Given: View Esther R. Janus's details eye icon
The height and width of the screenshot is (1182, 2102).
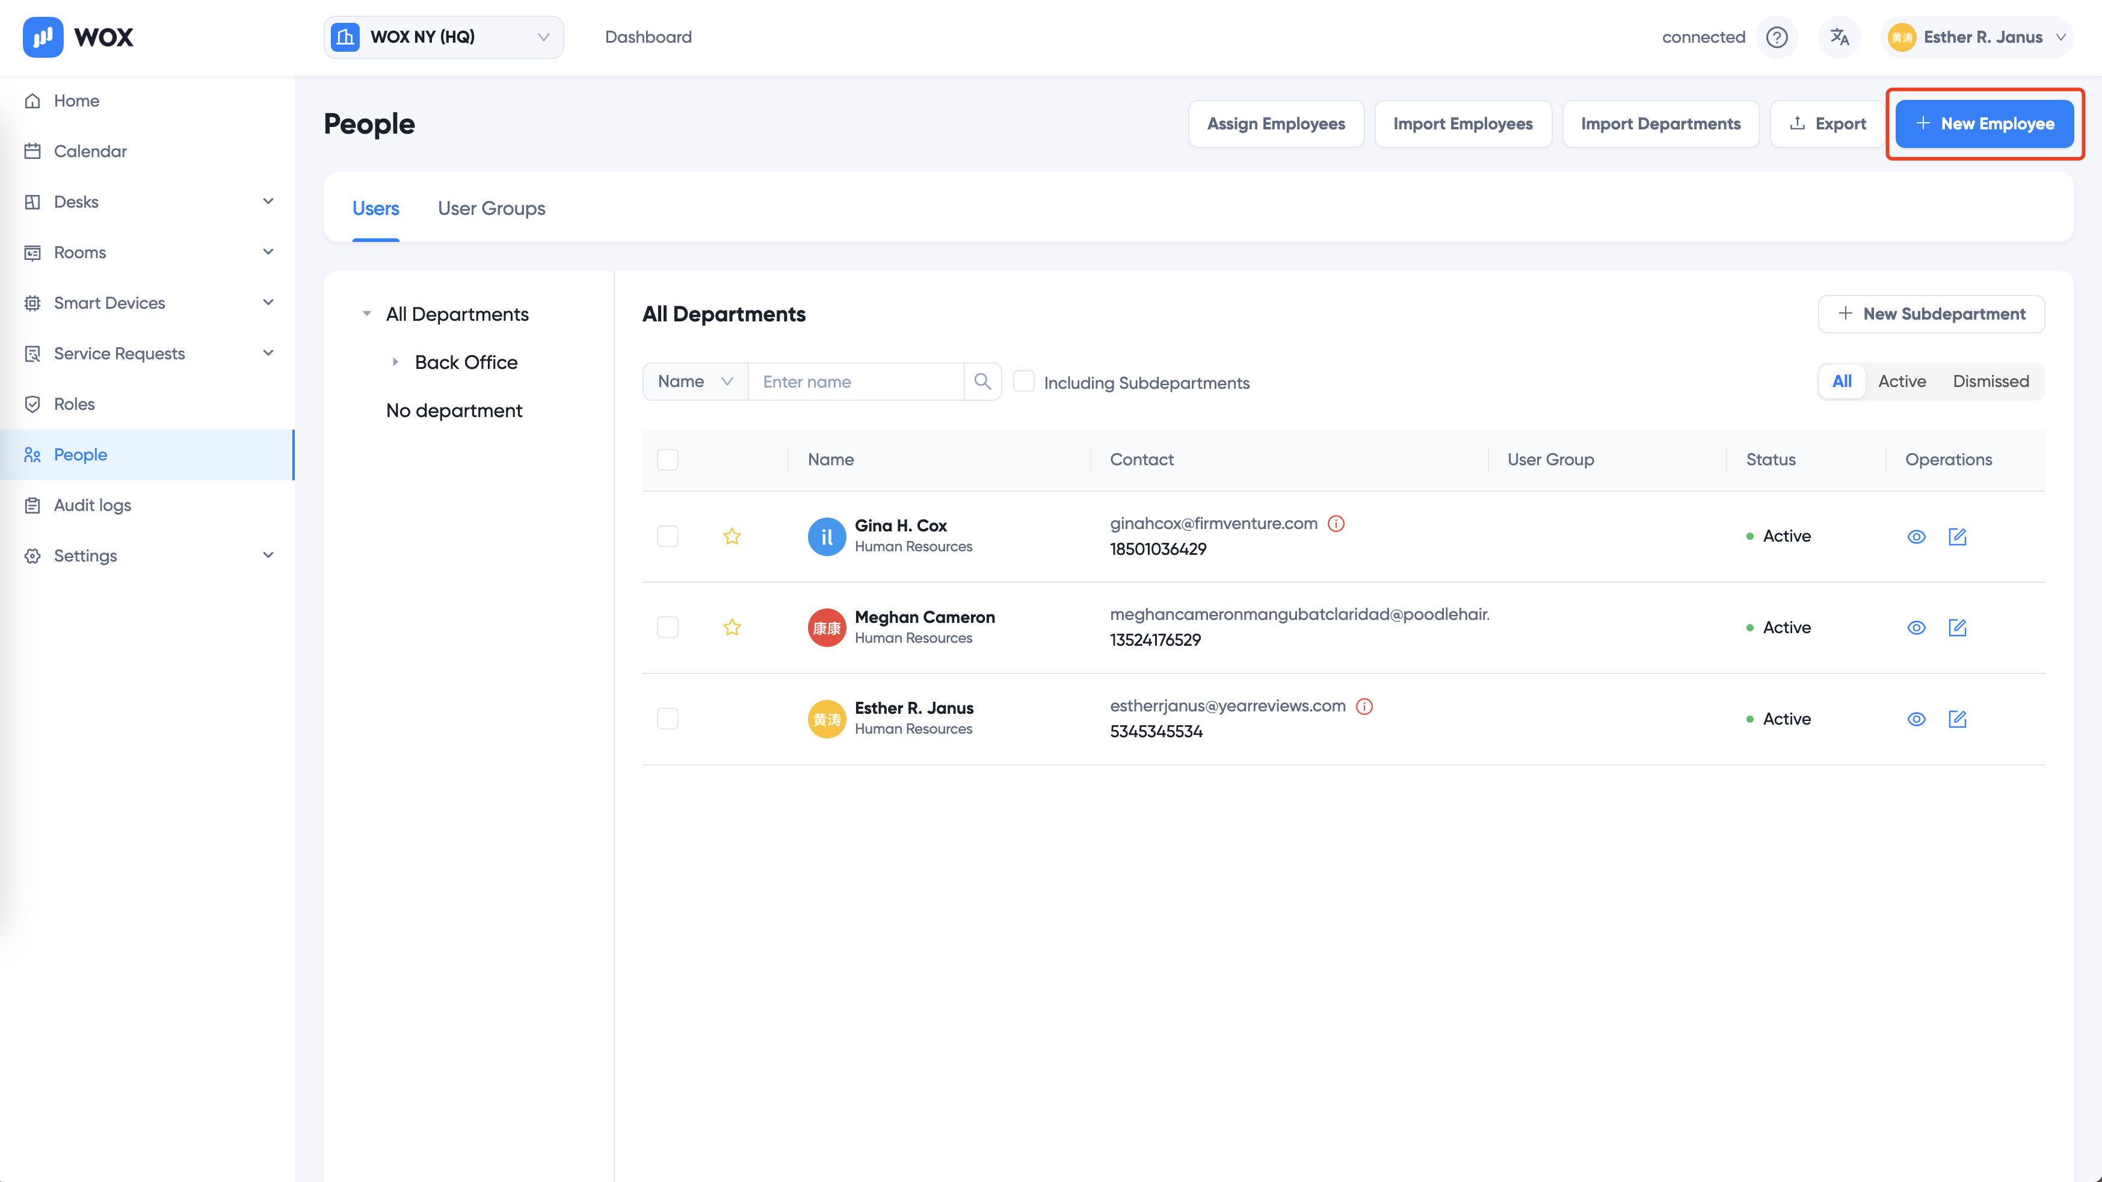Looking at the screenshot, I should click(1917, 719).
